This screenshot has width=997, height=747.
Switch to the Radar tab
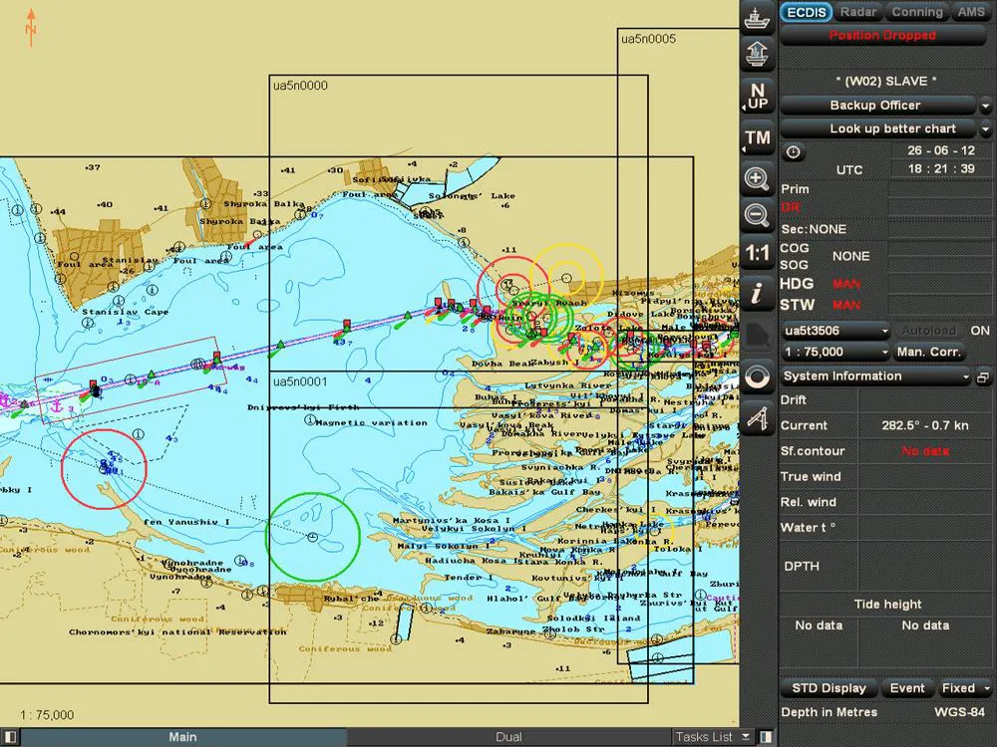click(858, 12)
